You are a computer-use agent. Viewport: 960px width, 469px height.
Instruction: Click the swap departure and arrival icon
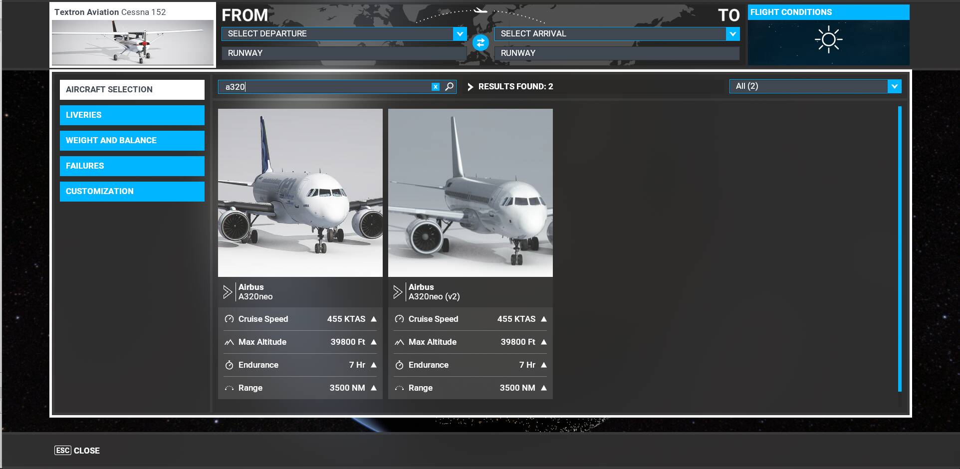coord(480,43)
